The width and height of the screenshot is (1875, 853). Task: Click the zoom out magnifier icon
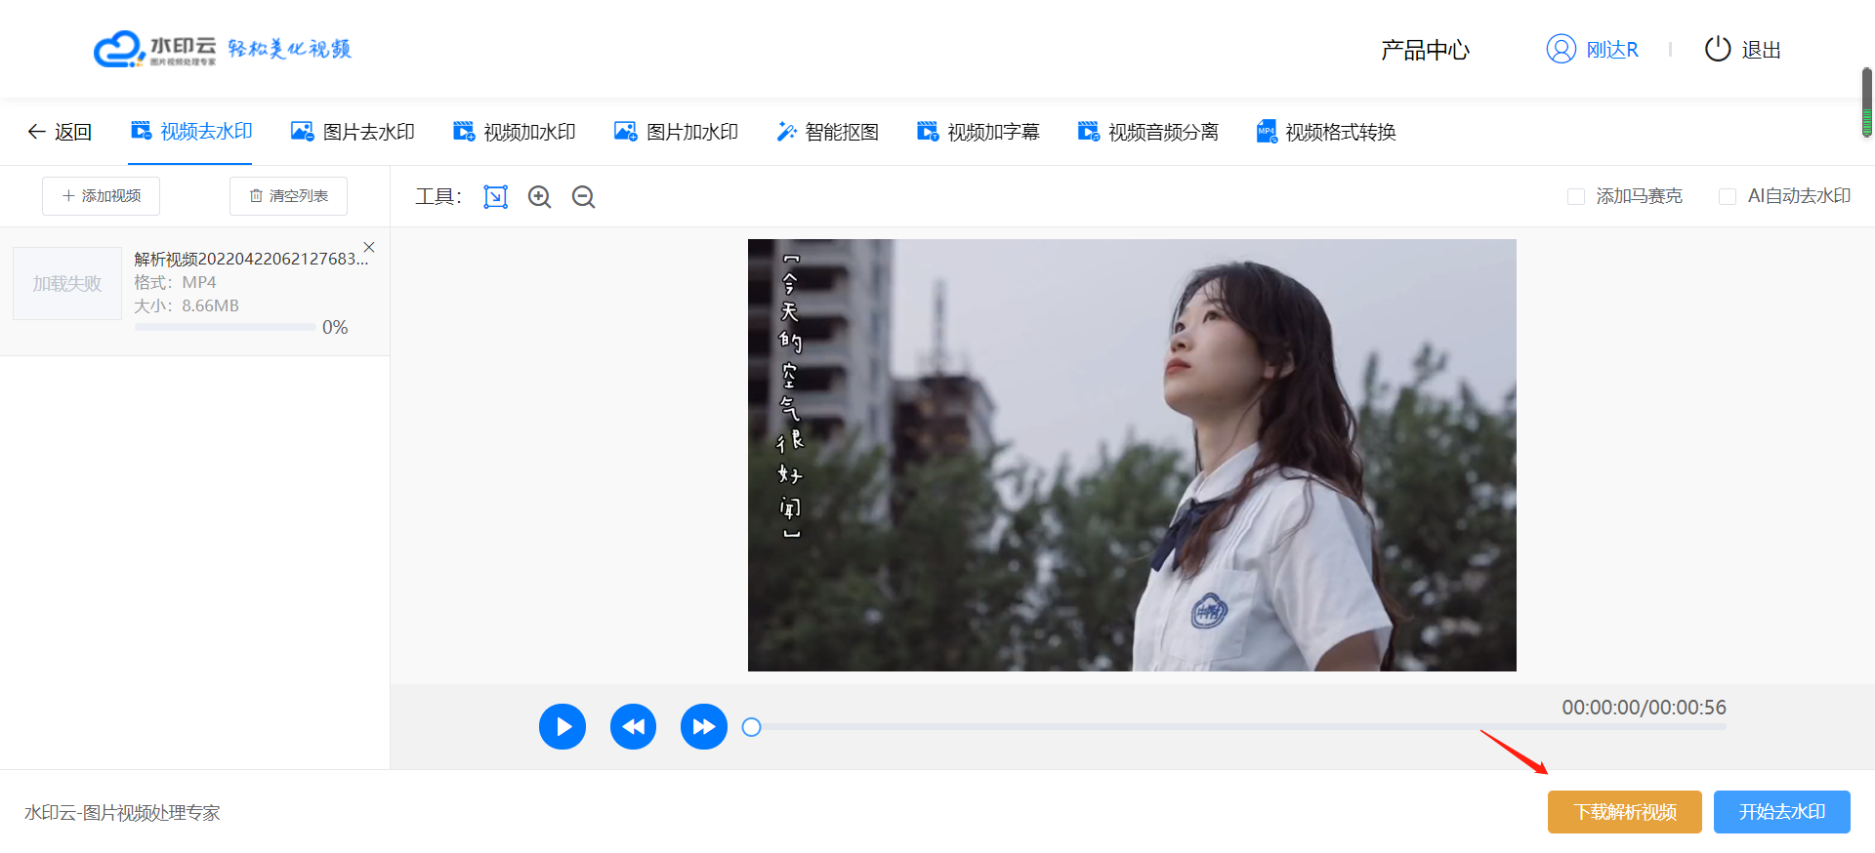[583, 197]
